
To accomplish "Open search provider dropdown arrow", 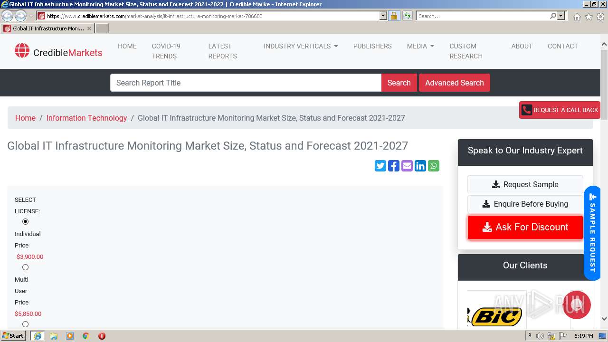I will pyautogui.click(x=561, y=16).
